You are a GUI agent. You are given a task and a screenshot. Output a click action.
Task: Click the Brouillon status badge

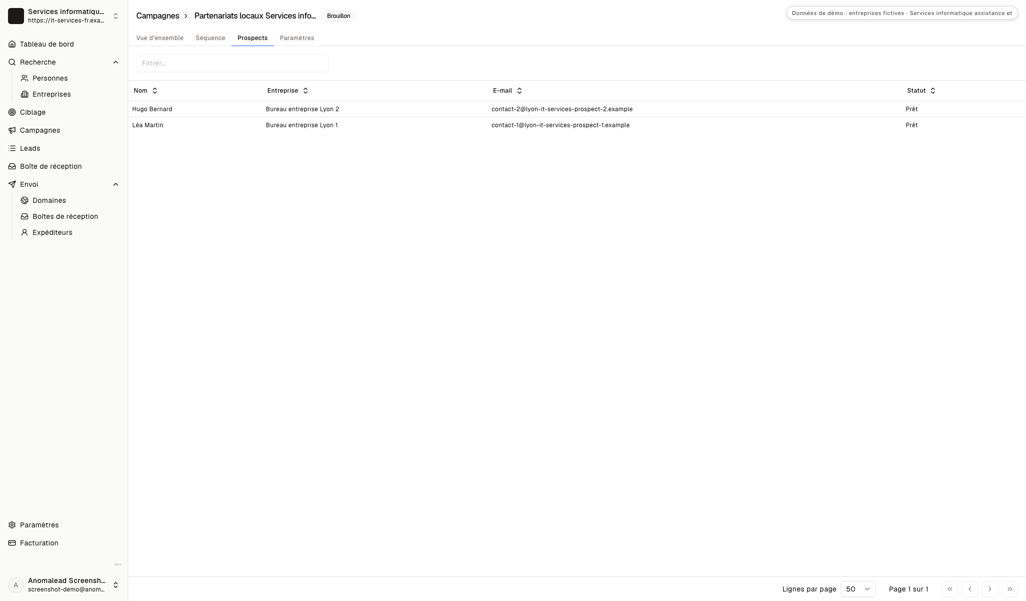click(x=339, y=16)
